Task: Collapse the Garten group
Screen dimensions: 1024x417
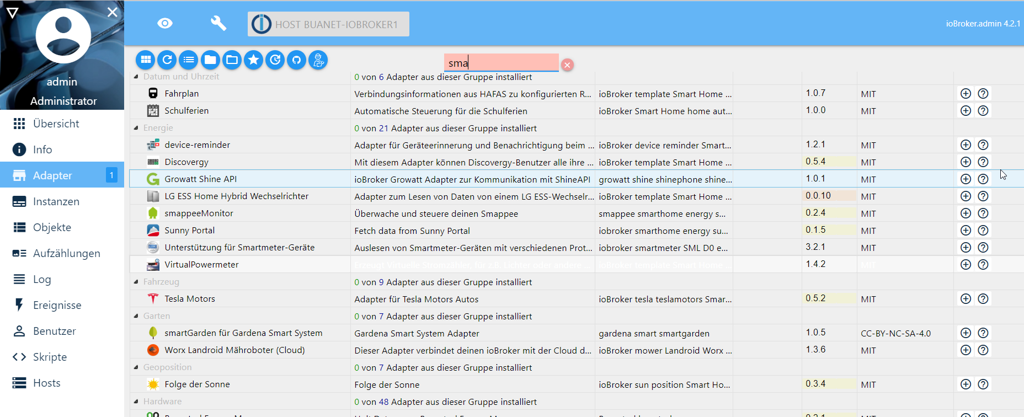Action: [136, 316]
